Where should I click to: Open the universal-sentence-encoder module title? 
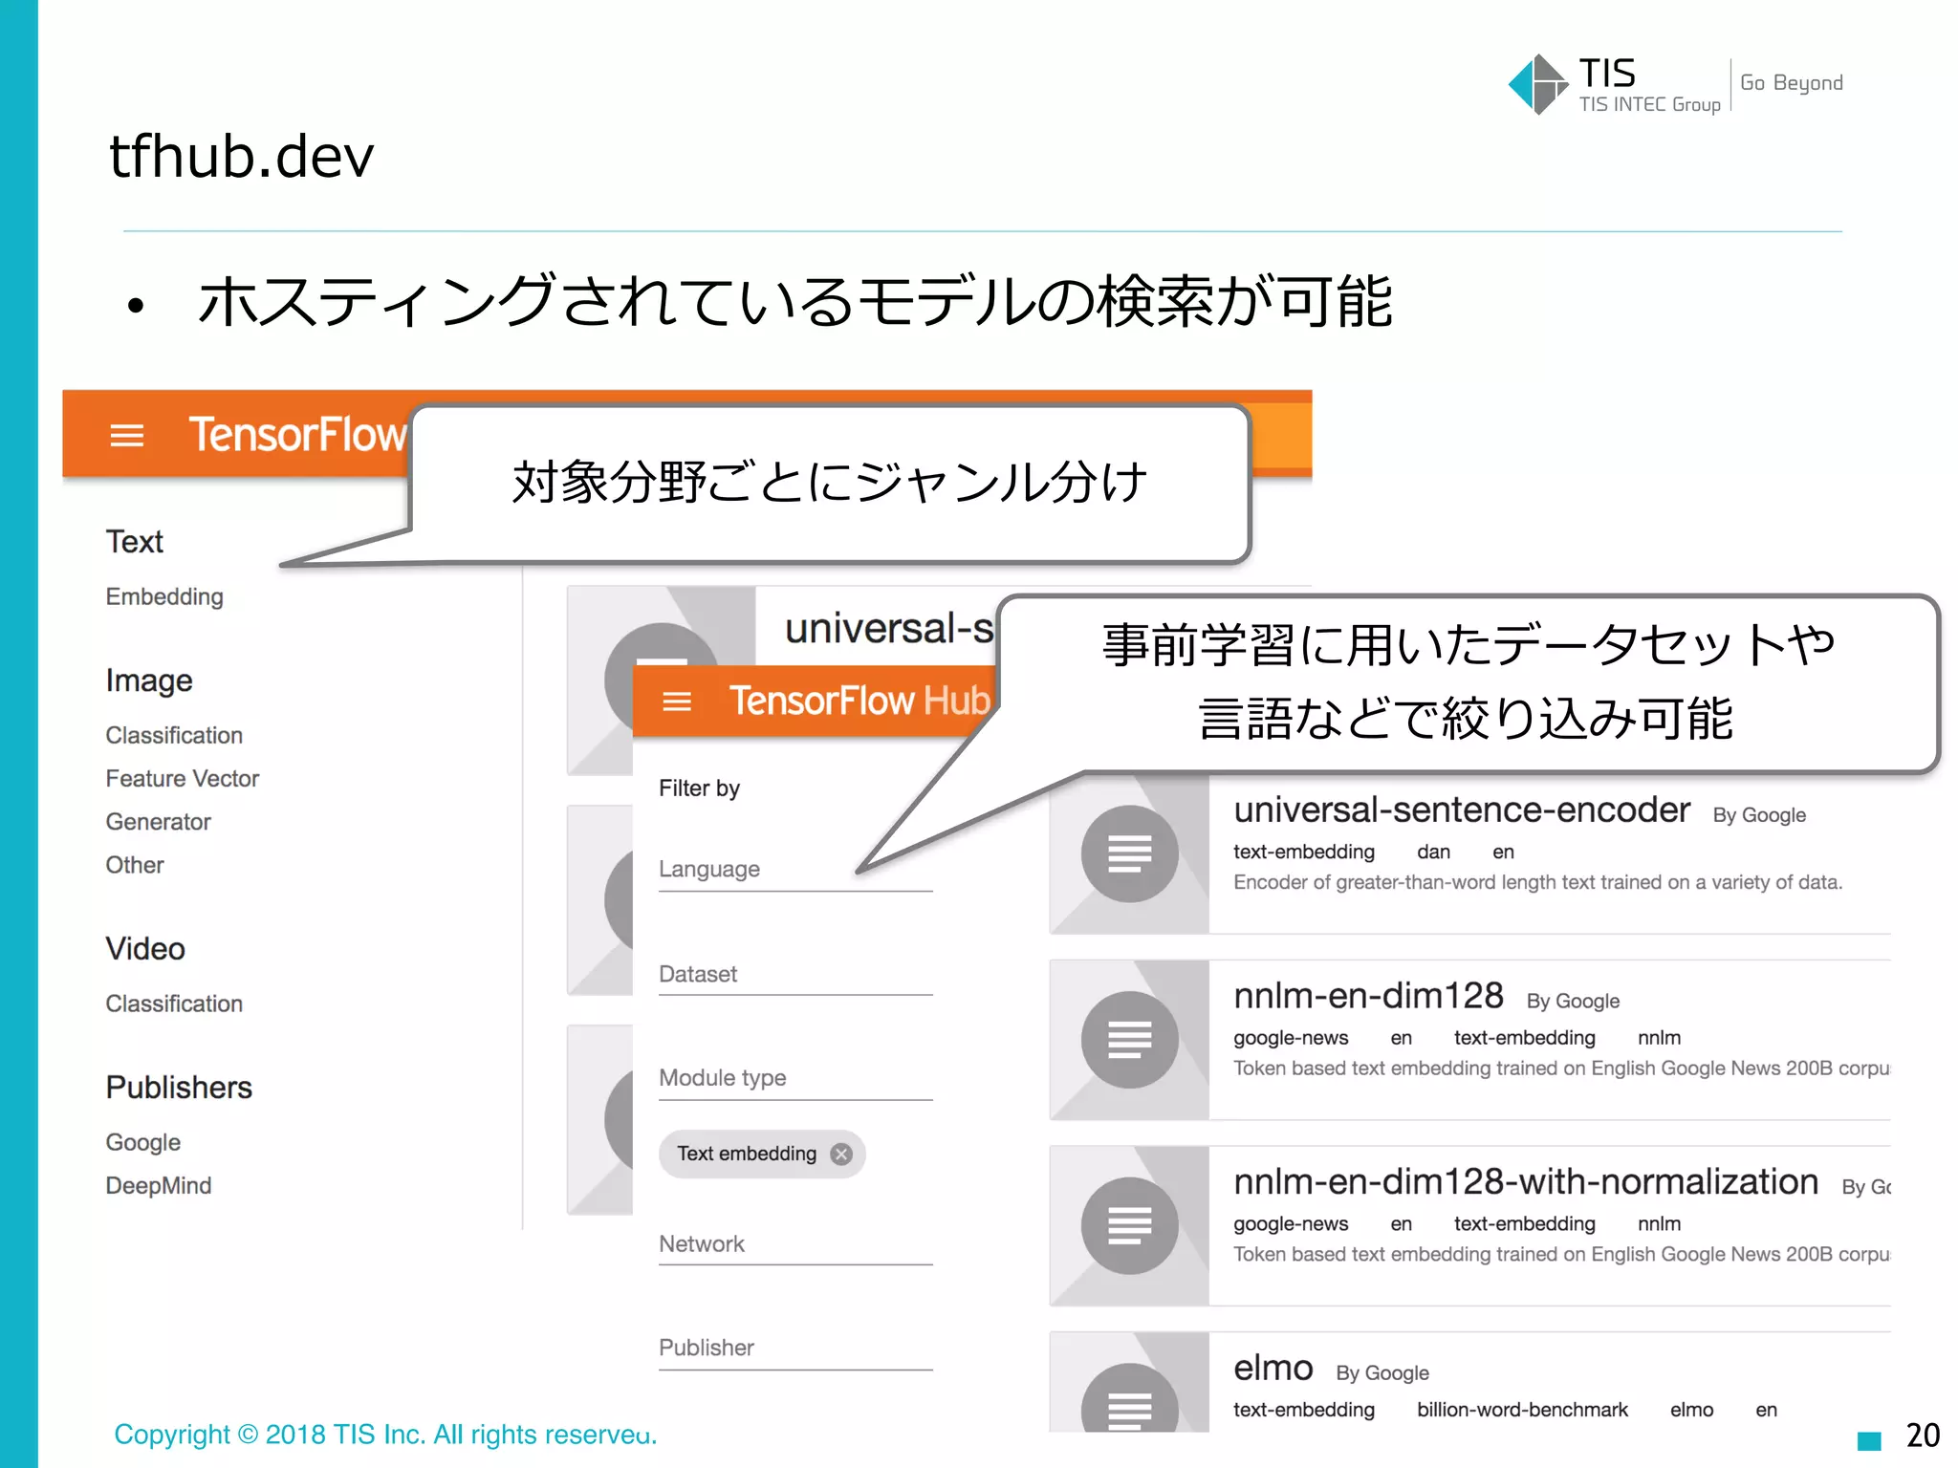[x=1461, y=810]
